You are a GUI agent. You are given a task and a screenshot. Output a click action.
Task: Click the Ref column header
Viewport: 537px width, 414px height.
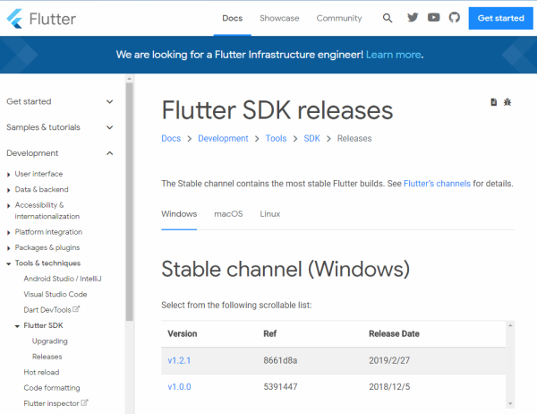point(270,333)
